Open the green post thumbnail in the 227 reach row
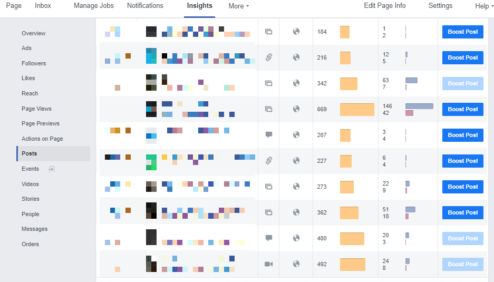Image resolution: width=494 pixels, height=282 pixels. [x=151, y=161]
